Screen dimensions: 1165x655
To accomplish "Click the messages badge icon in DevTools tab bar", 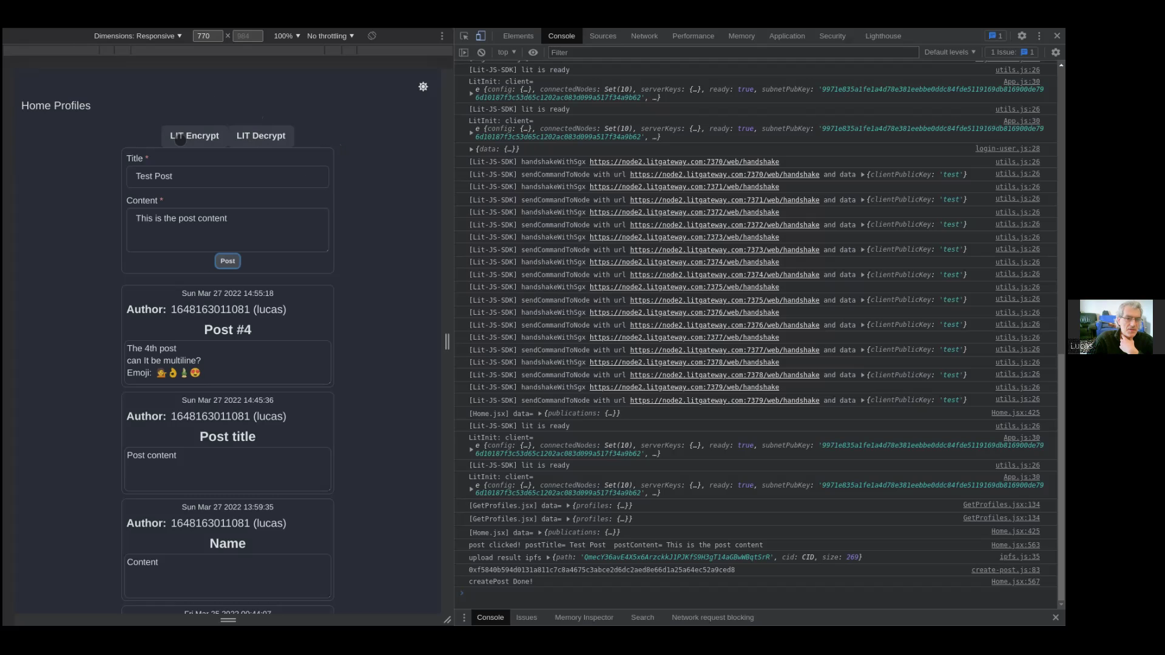I will [x=996, y=36].
